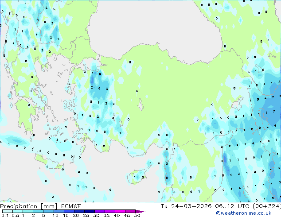Click the legend label '0.1'
281x217 pixels.
coord(5,215)
